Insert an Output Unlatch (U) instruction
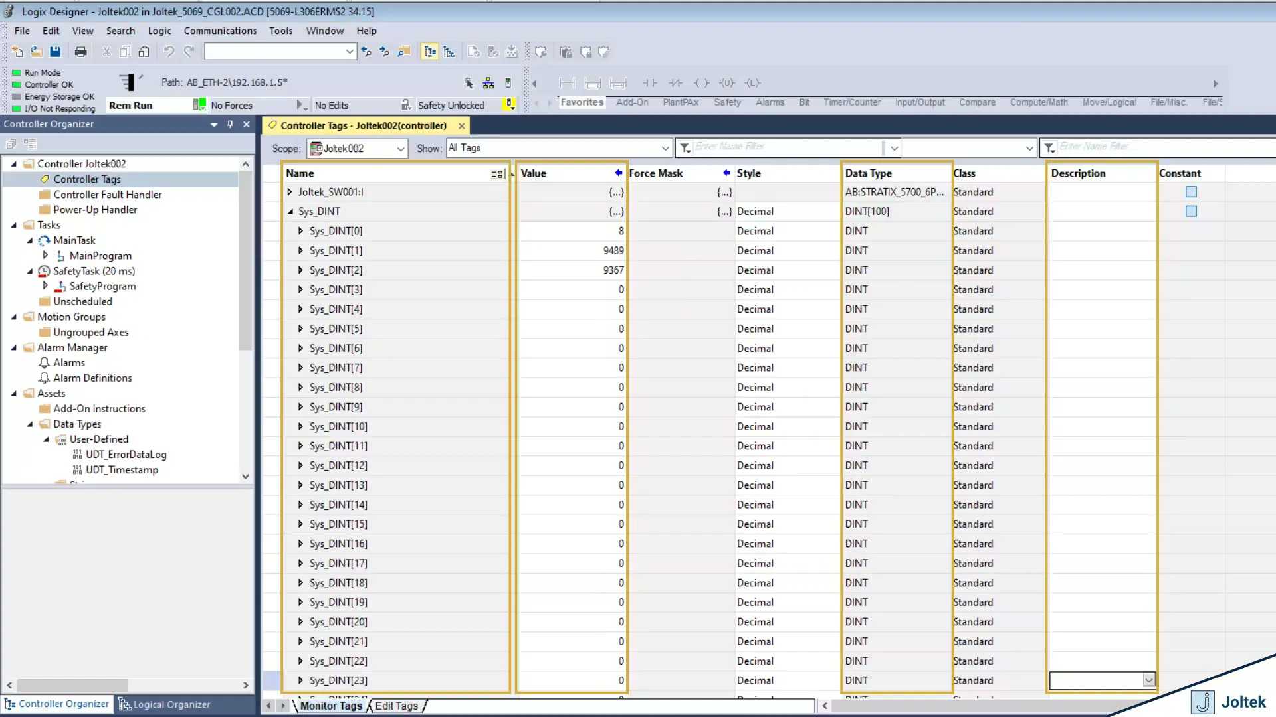 (727, 83)
